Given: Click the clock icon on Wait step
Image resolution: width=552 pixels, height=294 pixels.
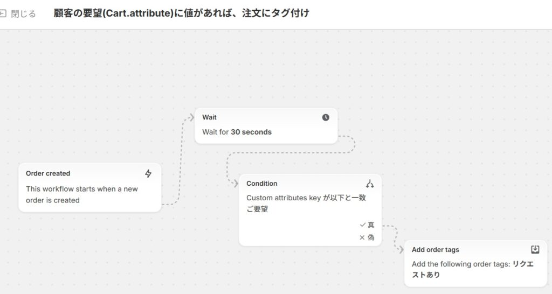Looking at the screenshot, I should [x=326, y=117].
